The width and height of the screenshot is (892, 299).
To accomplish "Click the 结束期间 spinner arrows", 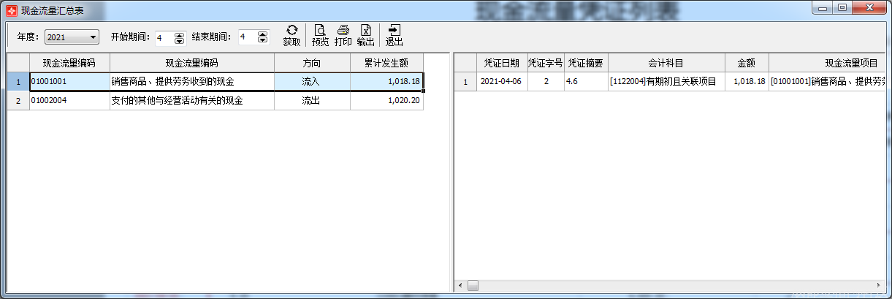I will (x=263, y=37).
